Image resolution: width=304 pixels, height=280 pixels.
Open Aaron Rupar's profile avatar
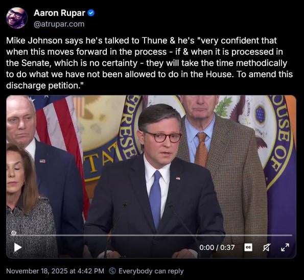click(x=17, y=18)
